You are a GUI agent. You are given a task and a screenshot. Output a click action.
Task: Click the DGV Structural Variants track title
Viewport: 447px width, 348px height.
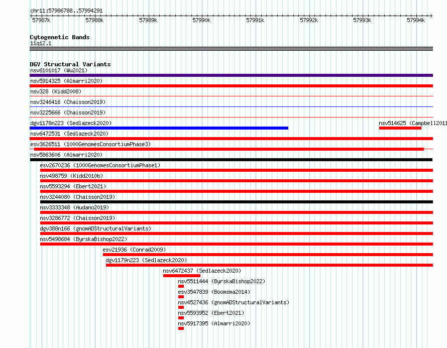[70, 64]
